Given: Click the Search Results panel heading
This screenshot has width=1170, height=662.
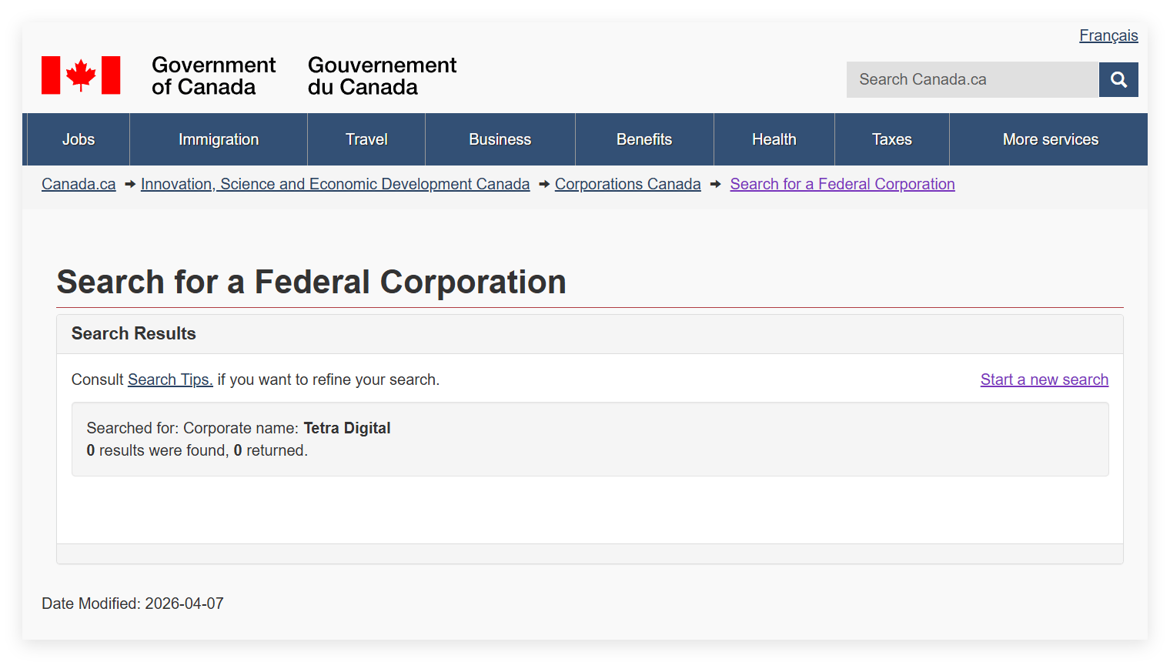Looking at the screenshot, I should (134, 333).
